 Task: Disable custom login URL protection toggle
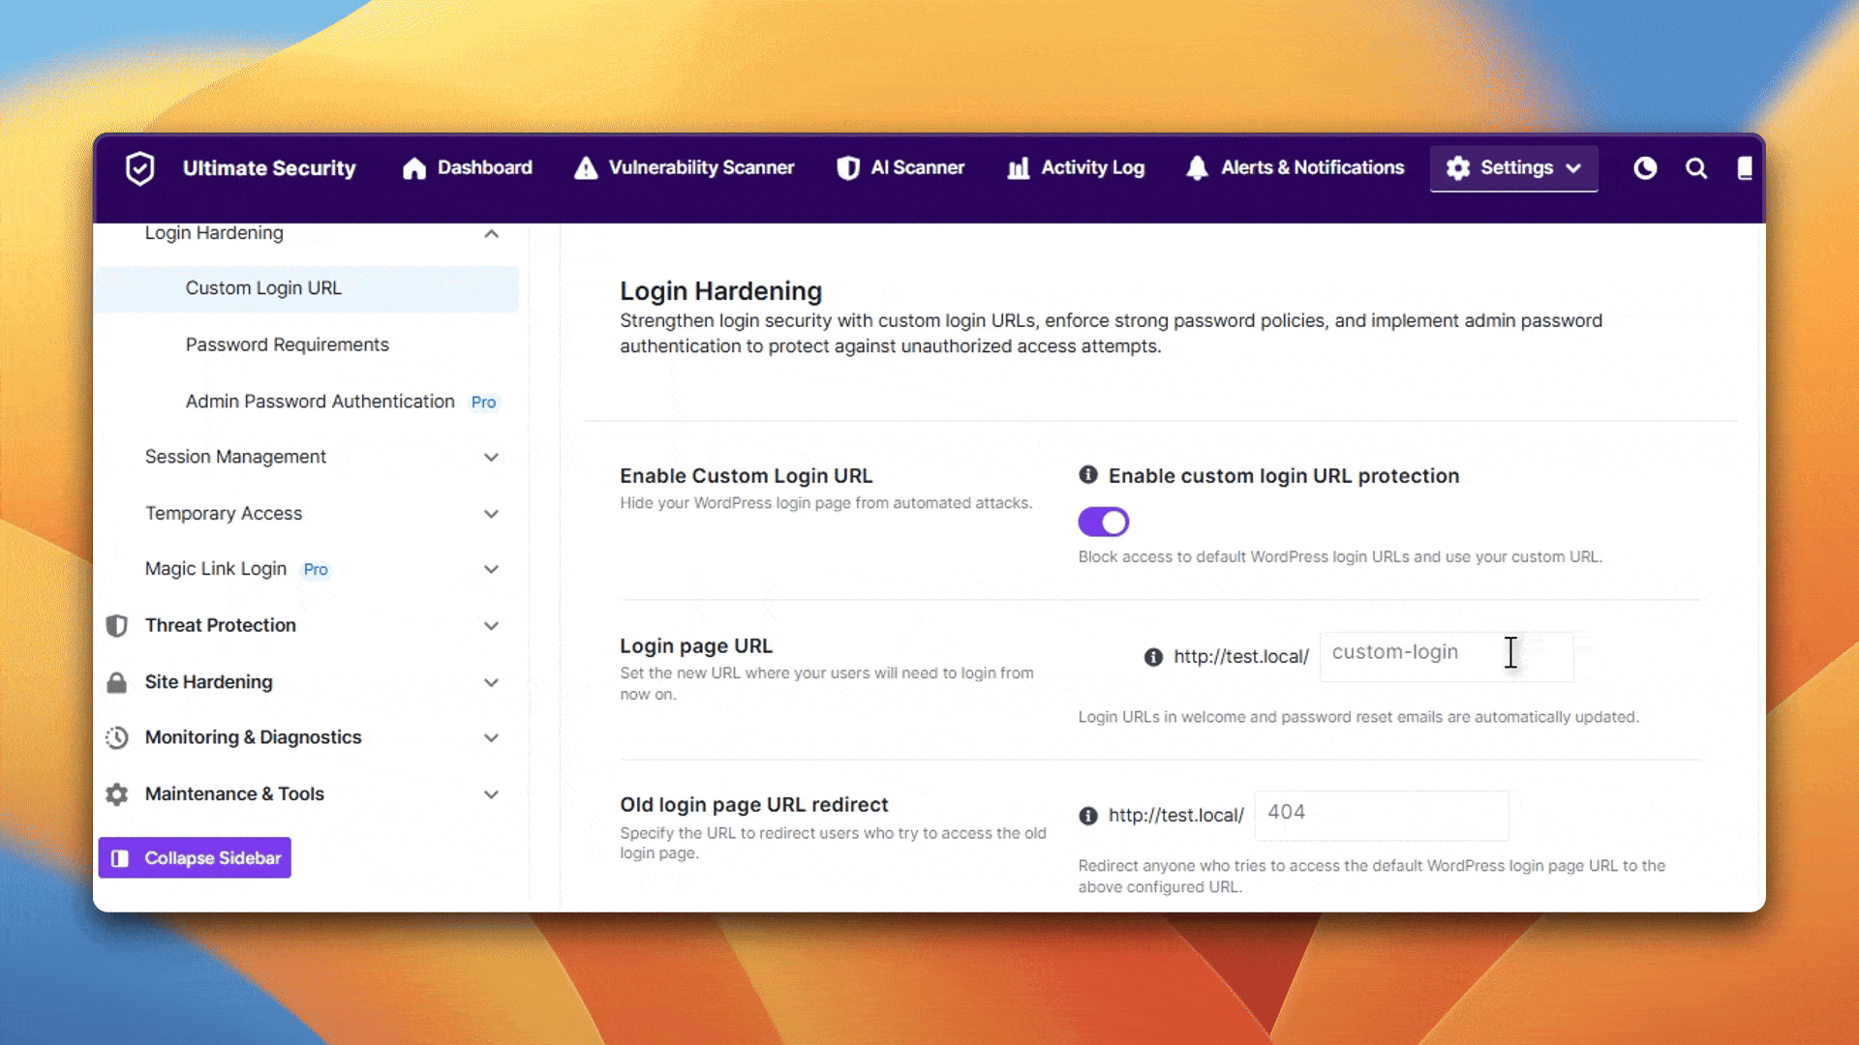1104,522
